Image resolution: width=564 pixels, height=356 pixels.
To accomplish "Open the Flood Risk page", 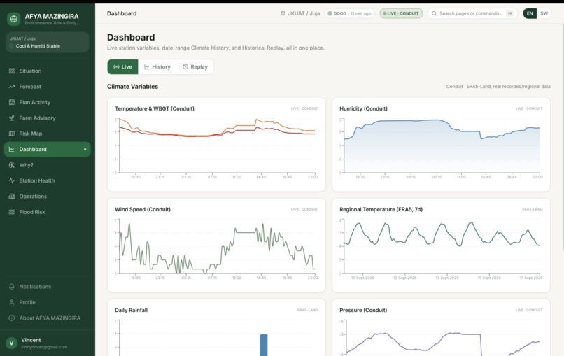I will click(x=47, y=212).
